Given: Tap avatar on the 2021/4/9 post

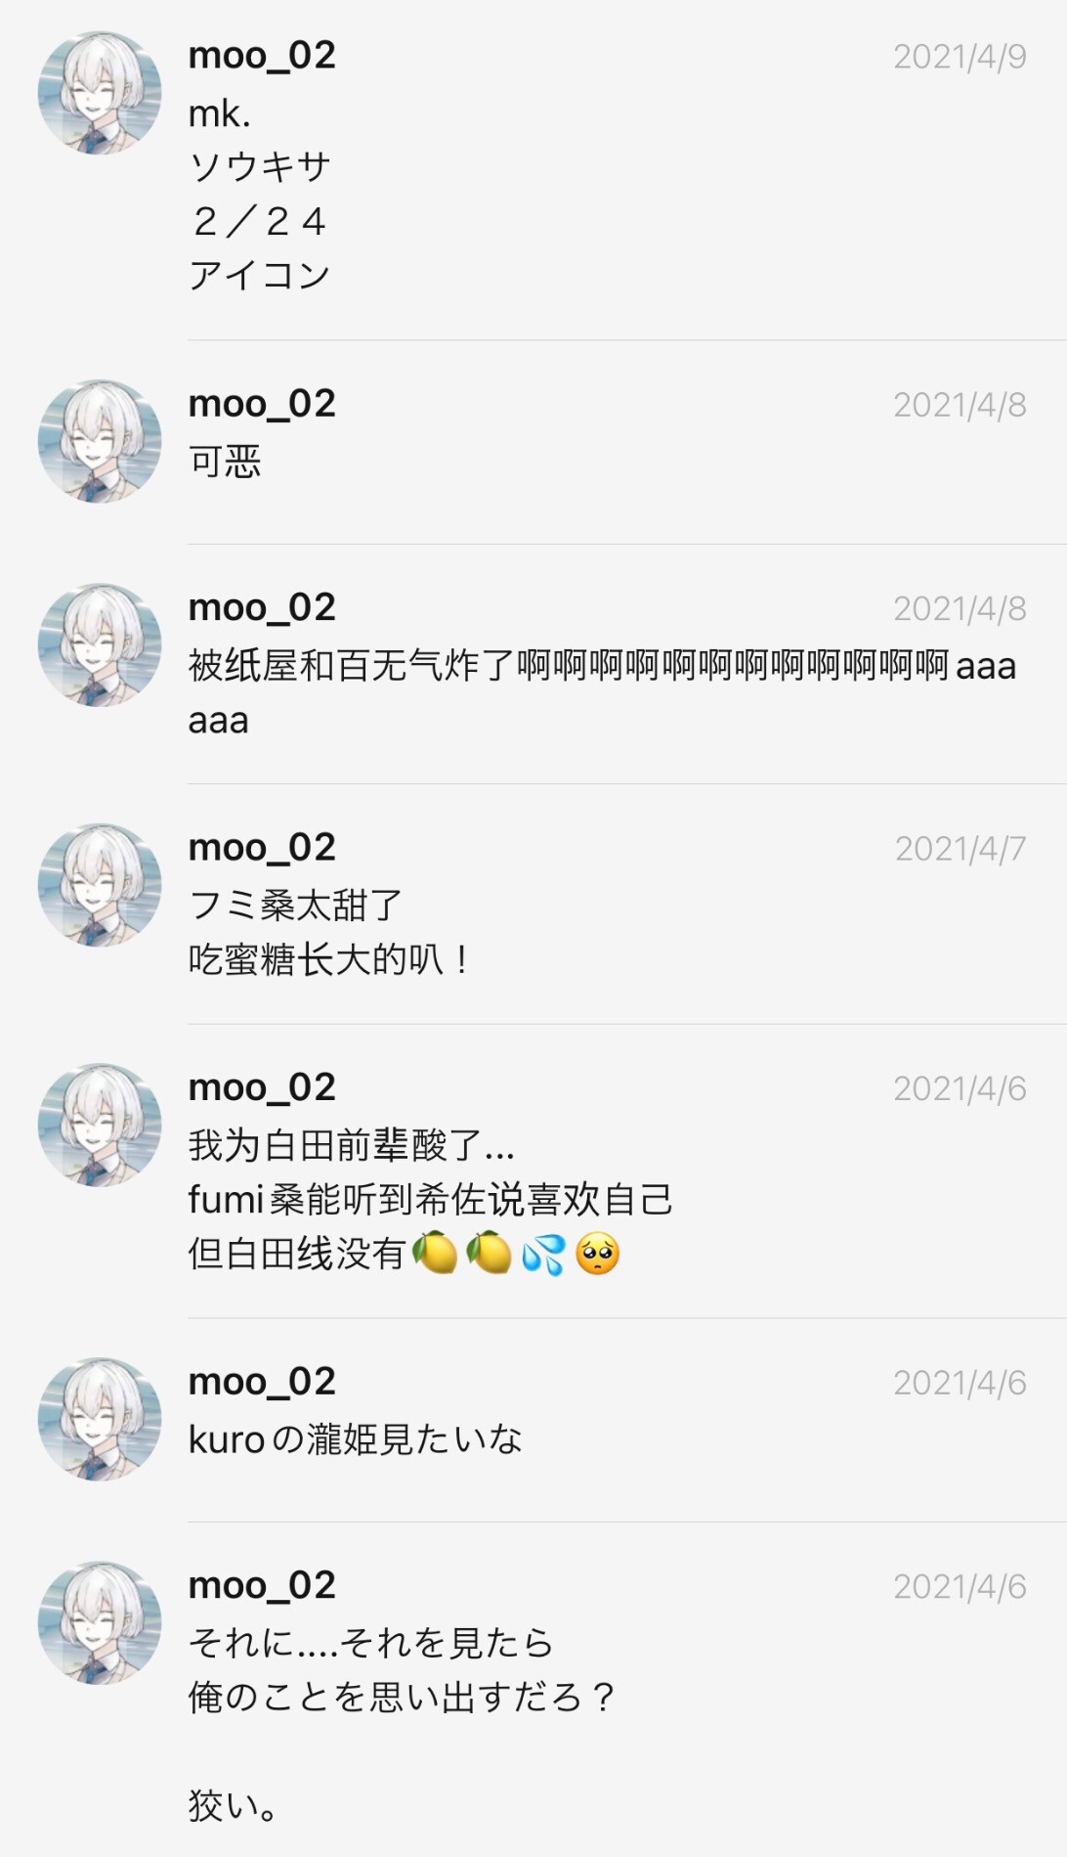Looking at the screenshot, I should [100, 93].
